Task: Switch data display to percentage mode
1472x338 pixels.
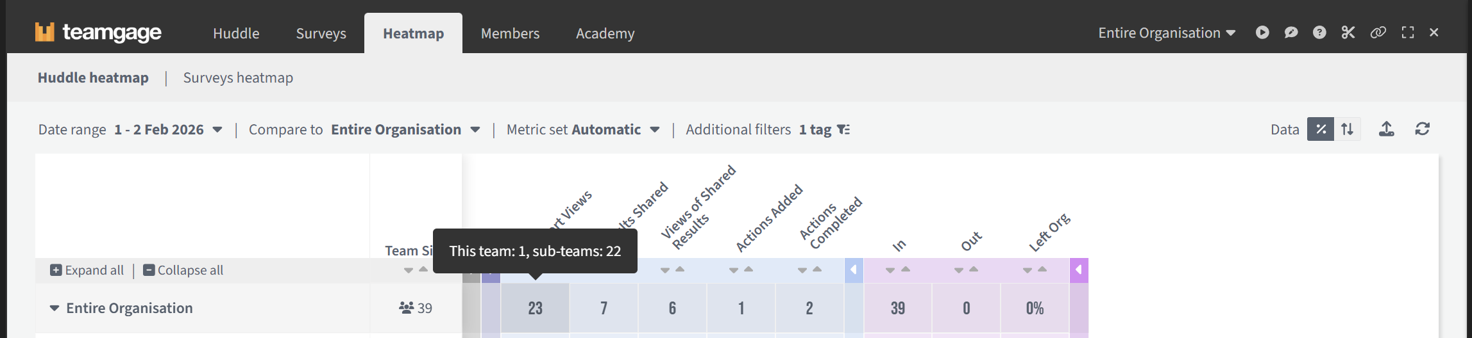Action: click(1321, 129)
